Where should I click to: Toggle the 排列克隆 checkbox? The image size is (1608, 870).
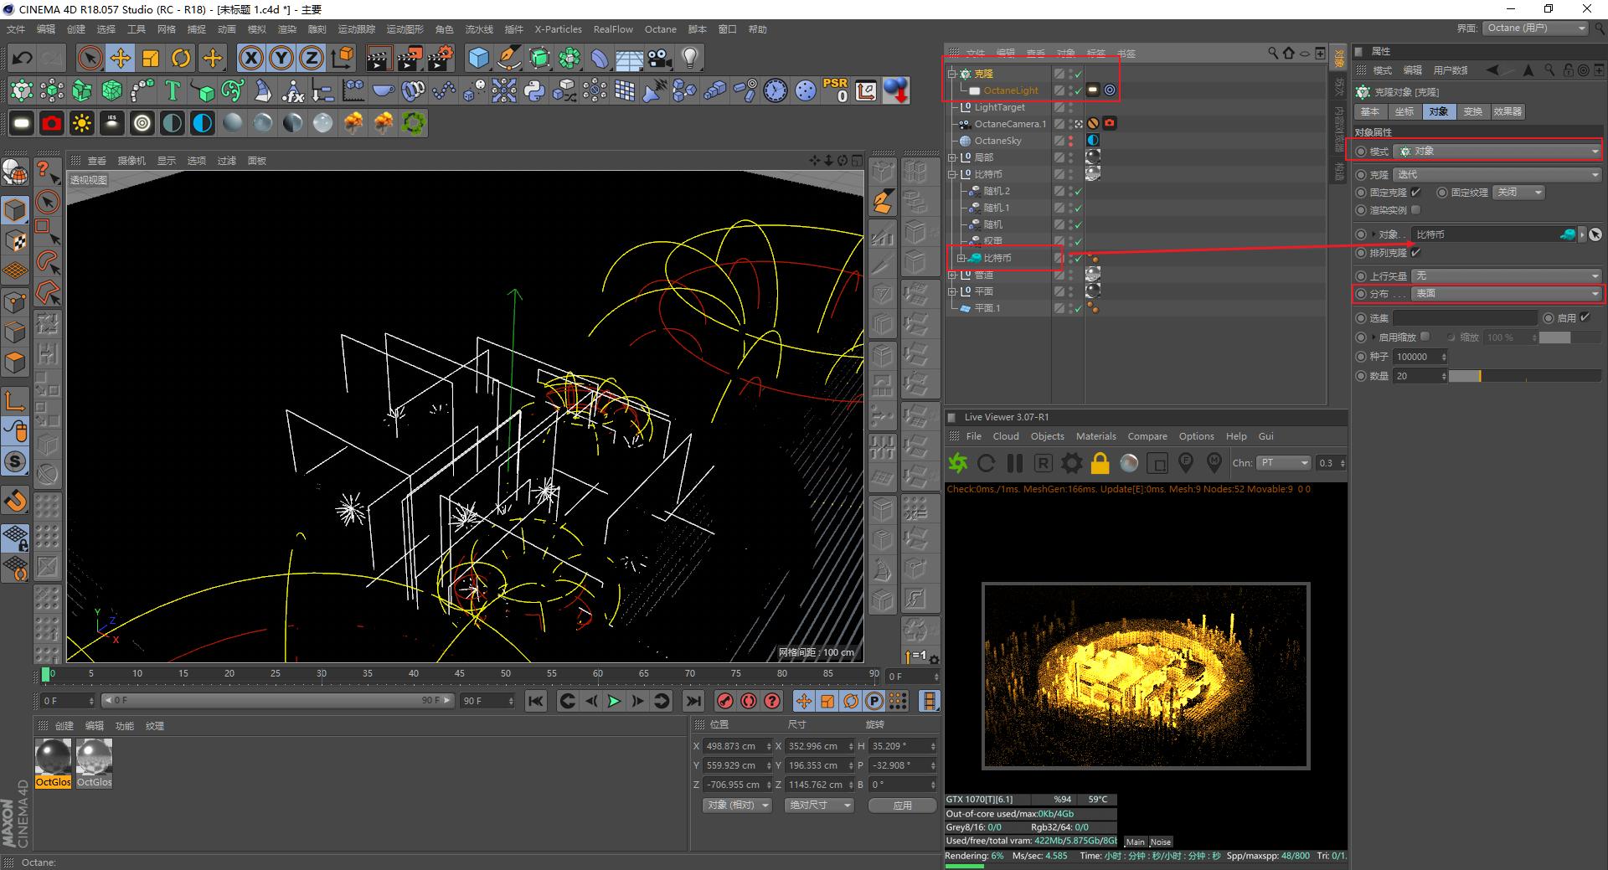click(x=1415, y=253)
